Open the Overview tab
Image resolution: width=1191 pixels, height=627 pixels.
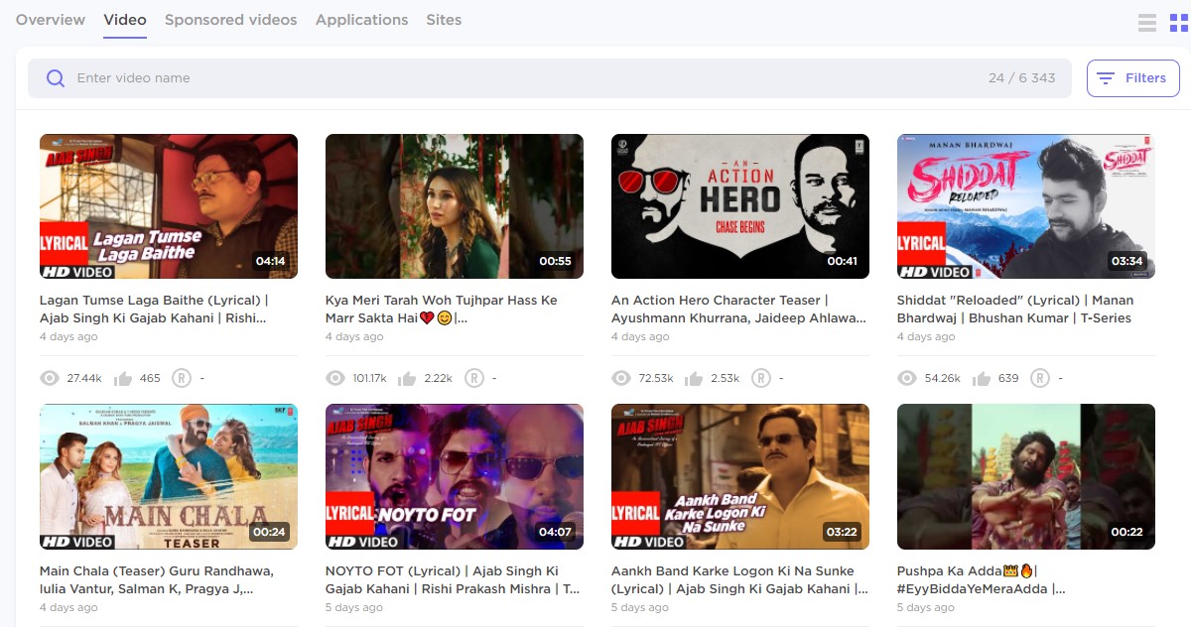[51, 20]
